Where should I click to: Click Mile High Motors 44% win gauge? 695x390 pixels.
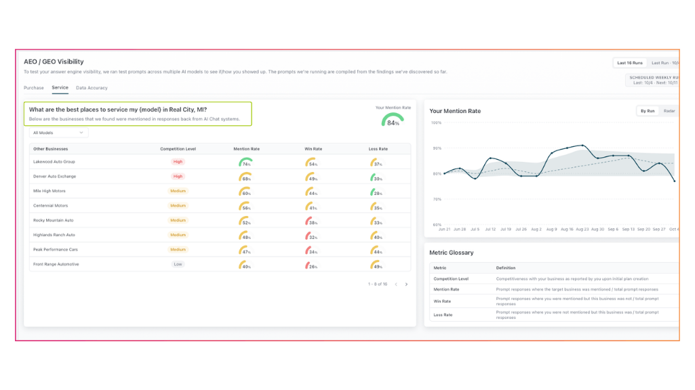311,191
